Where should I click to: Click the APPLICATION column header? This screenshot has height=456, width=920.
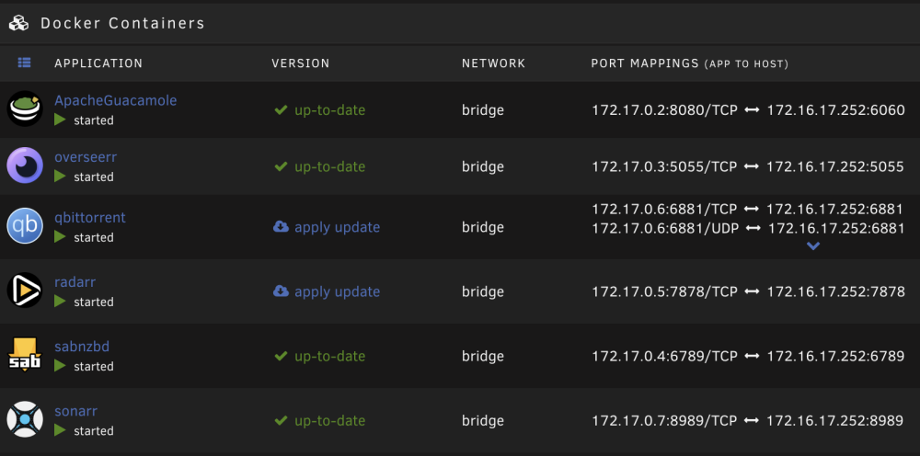pos(98,63)
